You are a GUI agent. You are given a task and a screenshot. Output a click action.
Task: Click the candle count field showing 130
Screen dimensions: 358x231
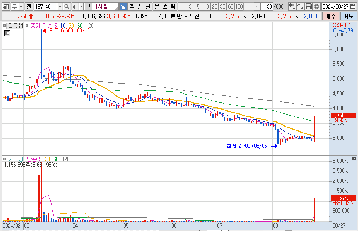267,6
